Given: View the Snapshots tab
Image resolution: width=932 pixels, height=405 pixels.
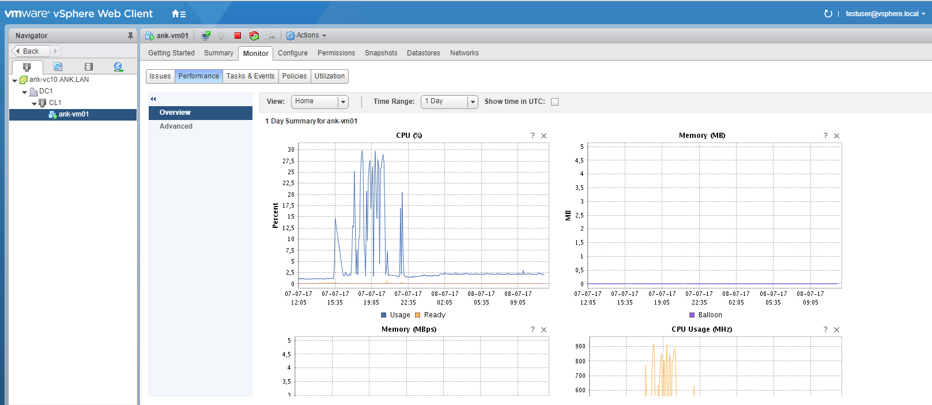Looking at the screenshot, I should coord(381,53).
